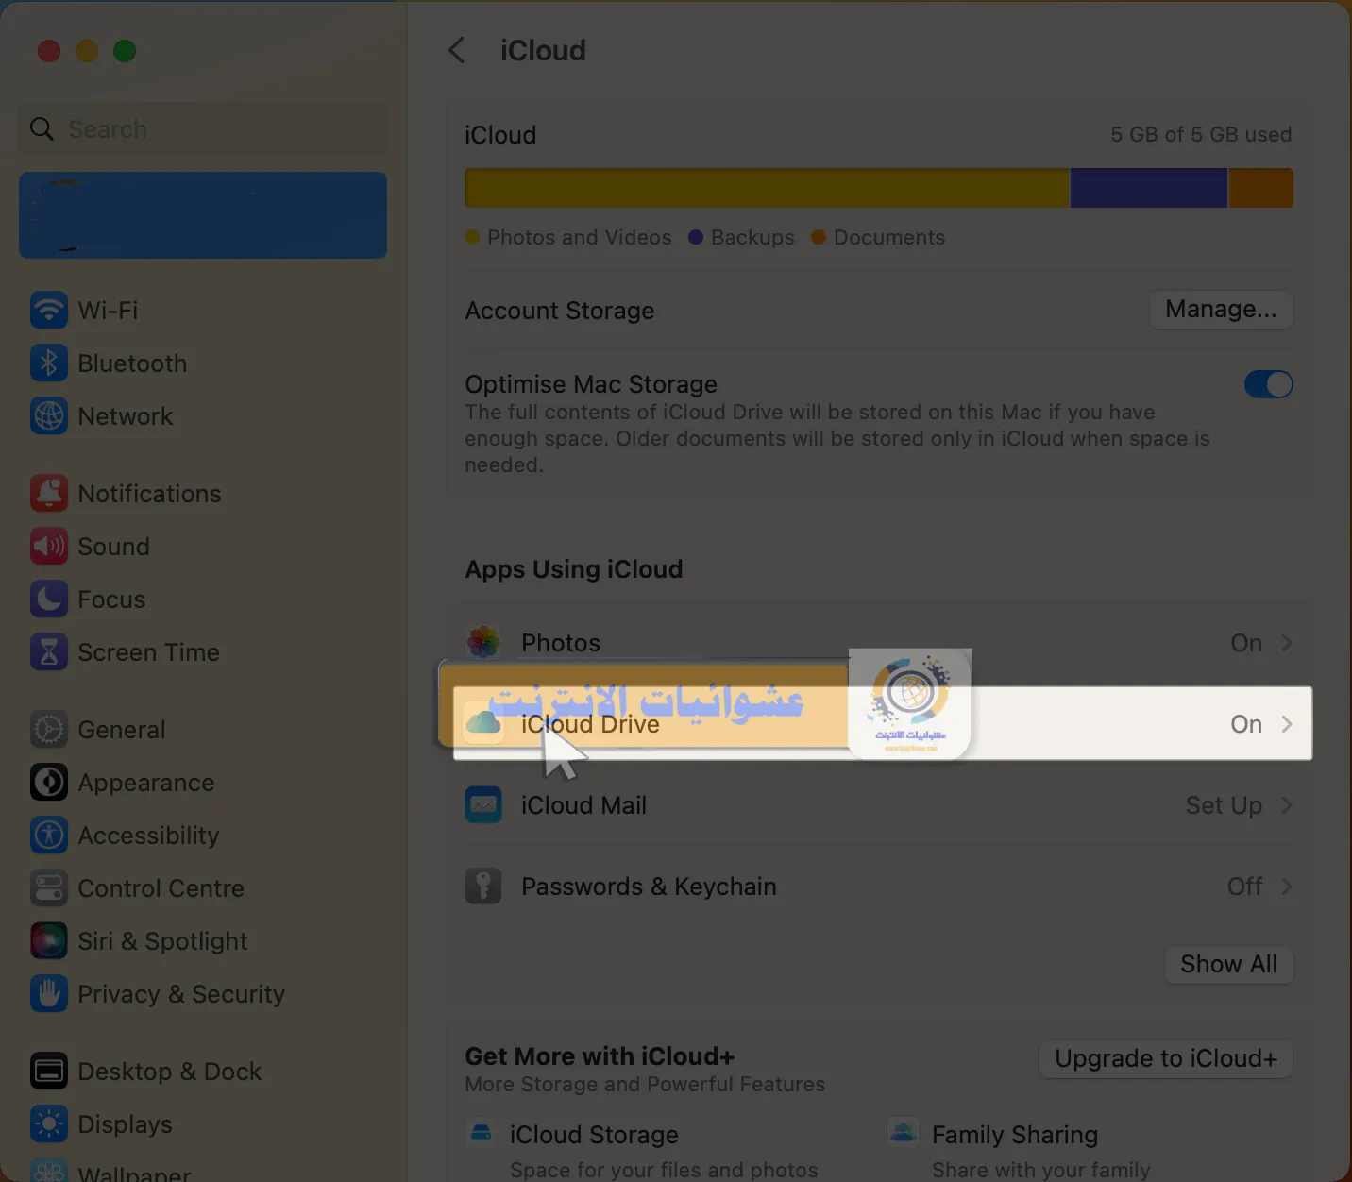The width and height of the screenshot is (1352, 1182).
Task: Click Upgrade to iCloud+ button
Action: 1166,1058
